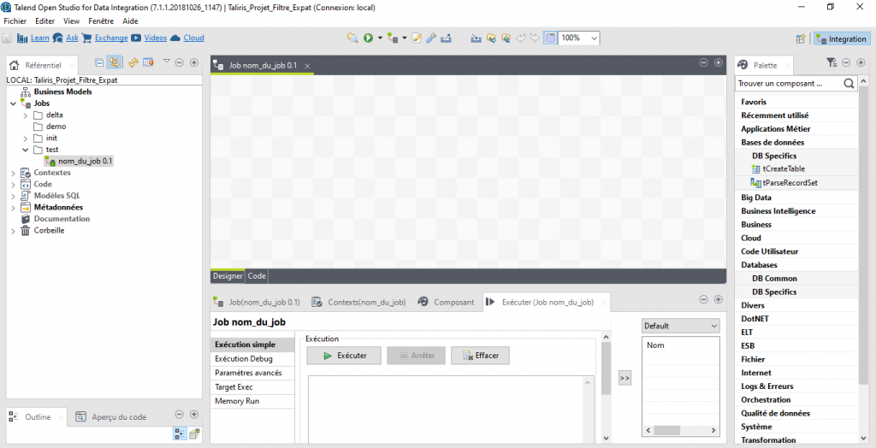Collapse the Jobs node

(x=14, y=103)
